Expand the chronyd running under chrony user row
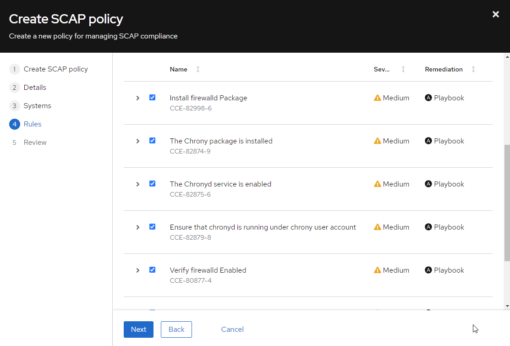This screenshot has width=510, height=346. click(x=137, y=227)
